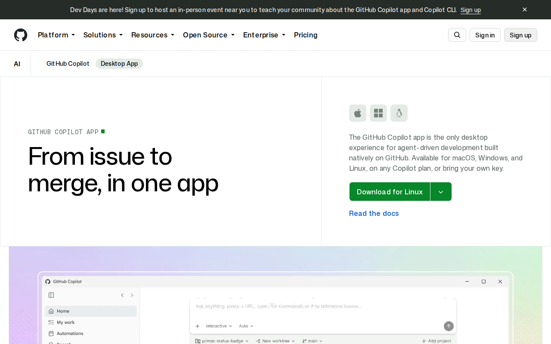Select My work in the preview sidebar
The width and height of the screenshot is (551, 344).
(91, 322)
